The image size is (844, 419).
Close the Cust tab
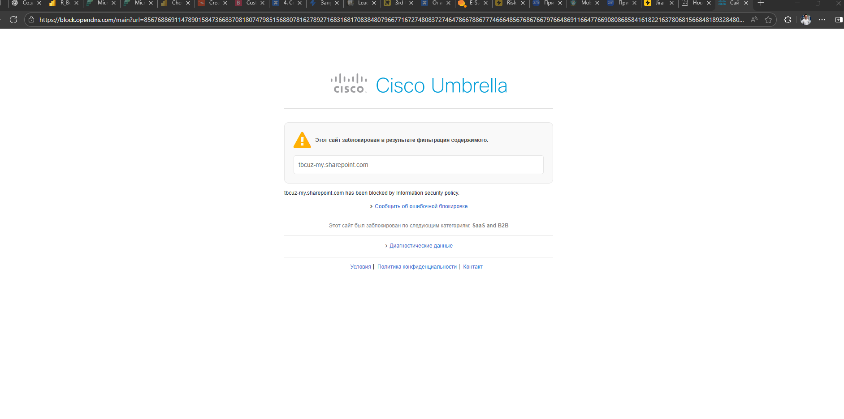click(263, 3)
